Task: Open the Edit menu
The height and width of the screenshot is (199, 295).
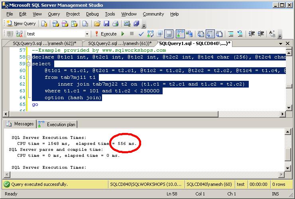Action: coord(23,14)
